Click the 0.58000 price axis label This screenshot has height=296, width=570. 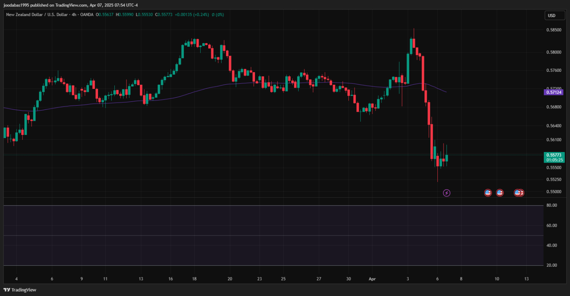(x=553, y=52)
